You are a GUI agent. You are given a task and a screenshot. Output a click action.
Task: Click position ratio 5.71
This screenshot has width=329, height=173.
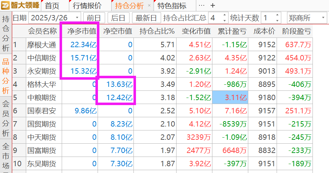pos(168,45)
